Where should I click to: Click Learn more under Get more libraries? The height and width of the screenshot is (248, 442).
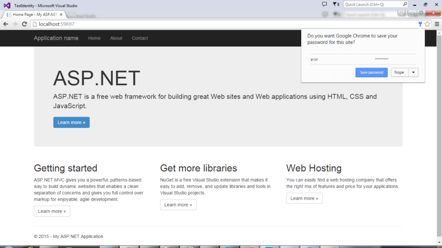click(178, 205)
